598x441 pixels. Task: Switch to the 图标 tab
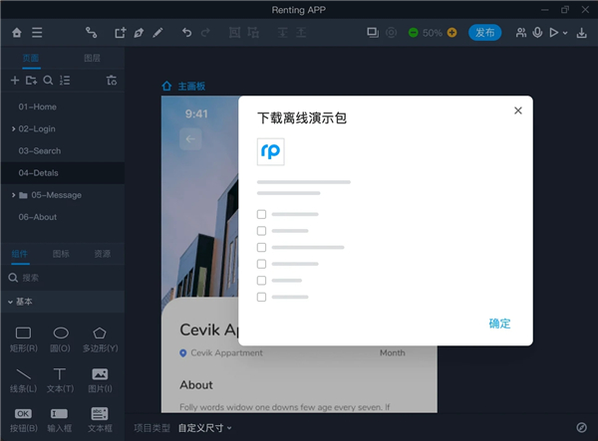coord(61,254)
